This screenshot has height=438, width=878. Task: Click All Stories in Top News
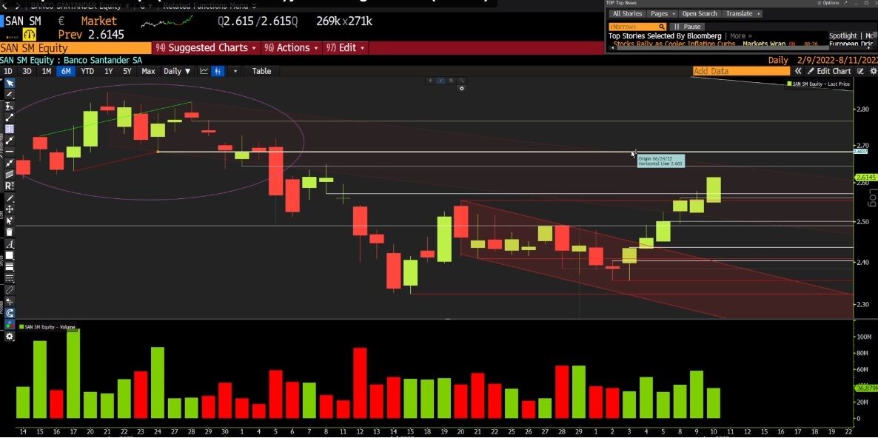627,13
